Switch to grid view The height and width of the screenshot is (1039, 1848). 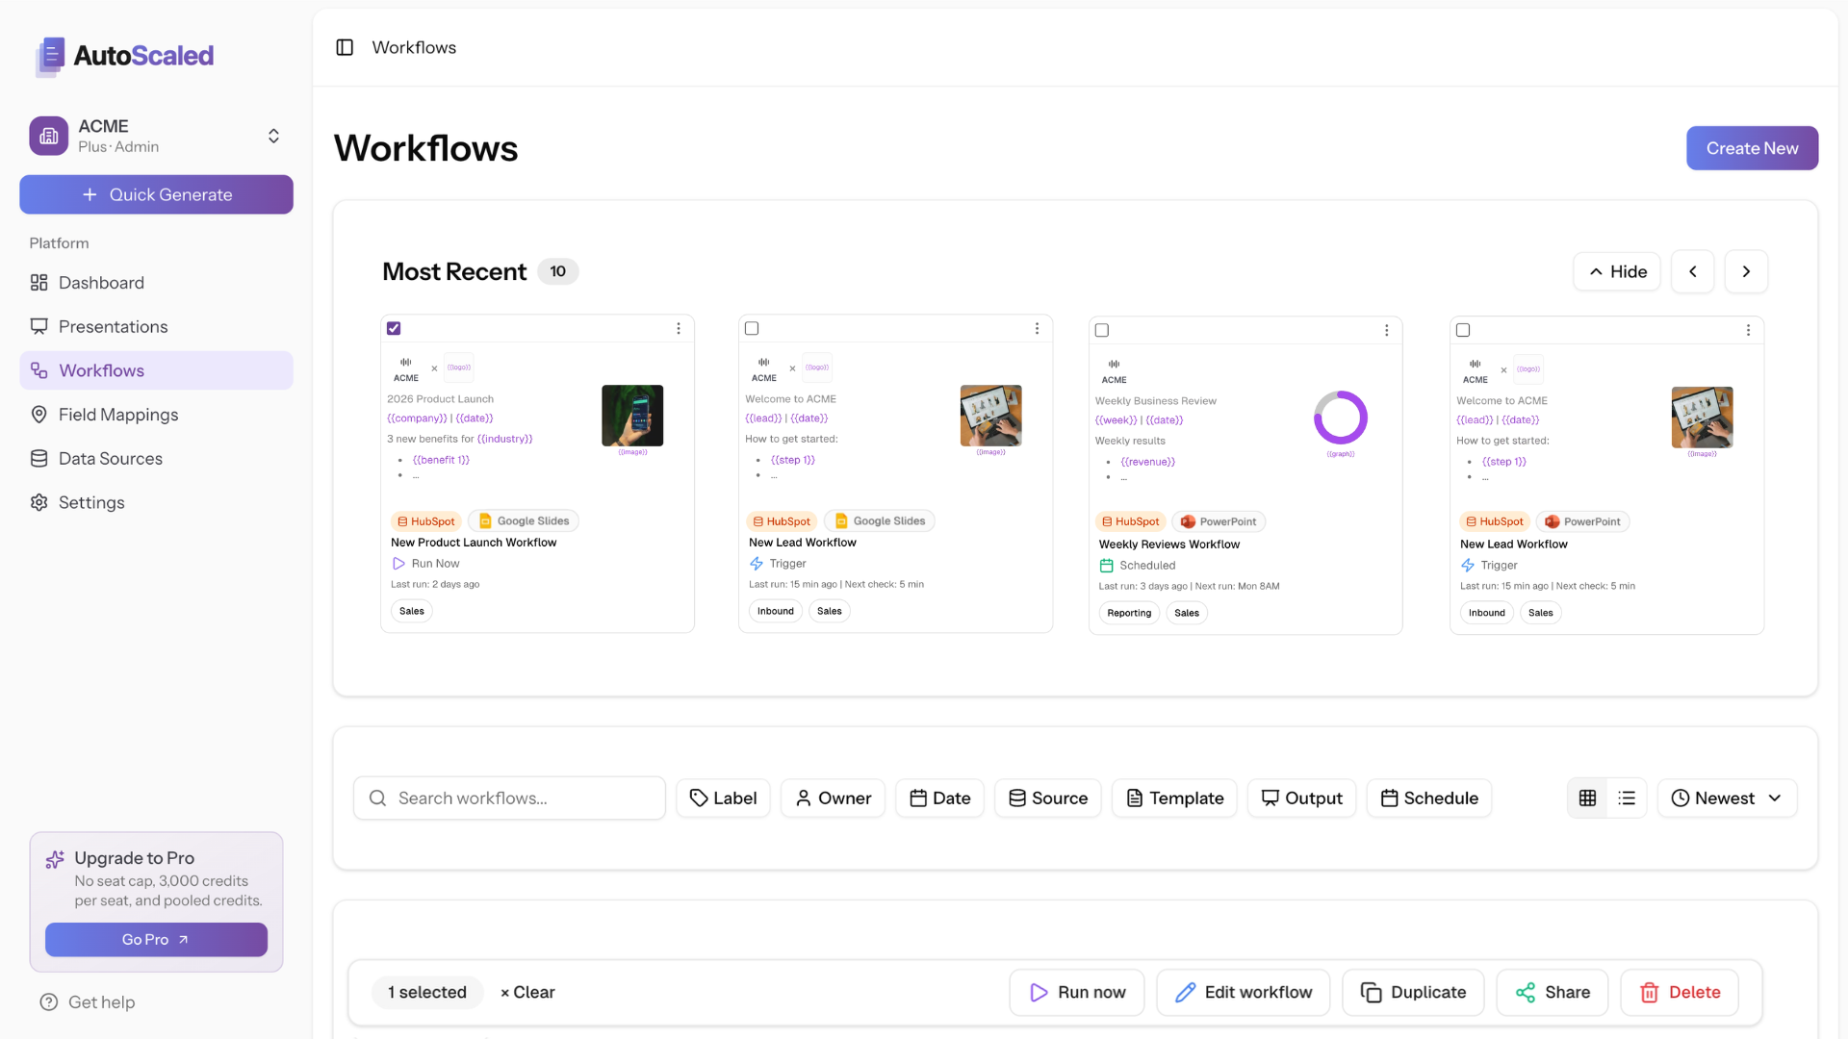pos(1588,798)
